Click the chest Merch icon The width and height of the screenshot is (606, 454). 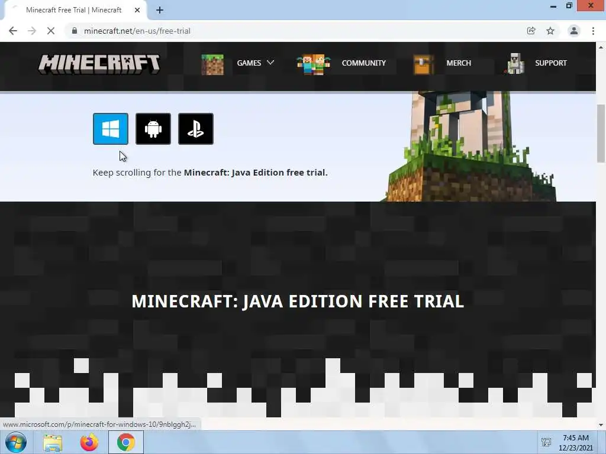click(423, 64)
